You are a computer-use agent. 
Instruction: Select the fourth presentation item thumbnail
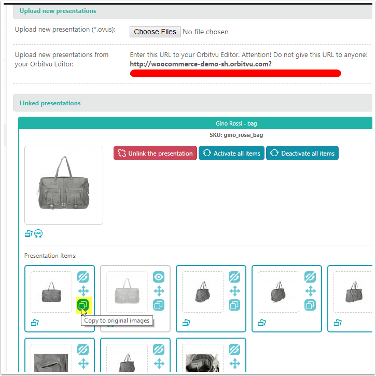278,292
